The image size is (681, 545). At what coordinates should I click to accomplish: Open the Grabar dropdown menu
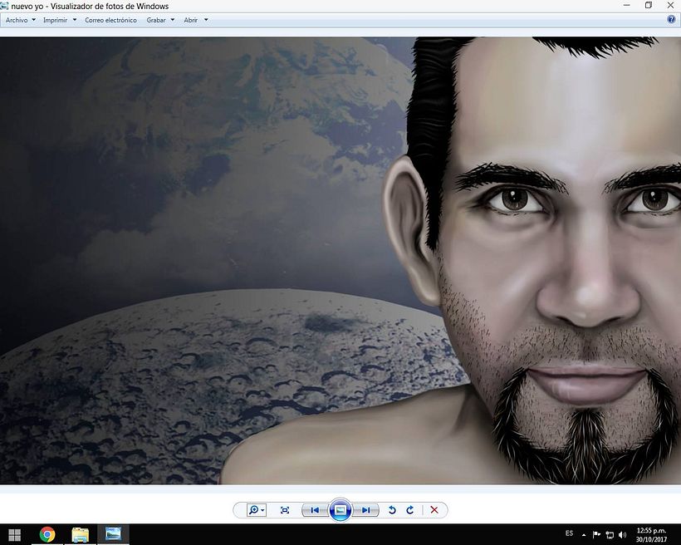coord(160,20)
